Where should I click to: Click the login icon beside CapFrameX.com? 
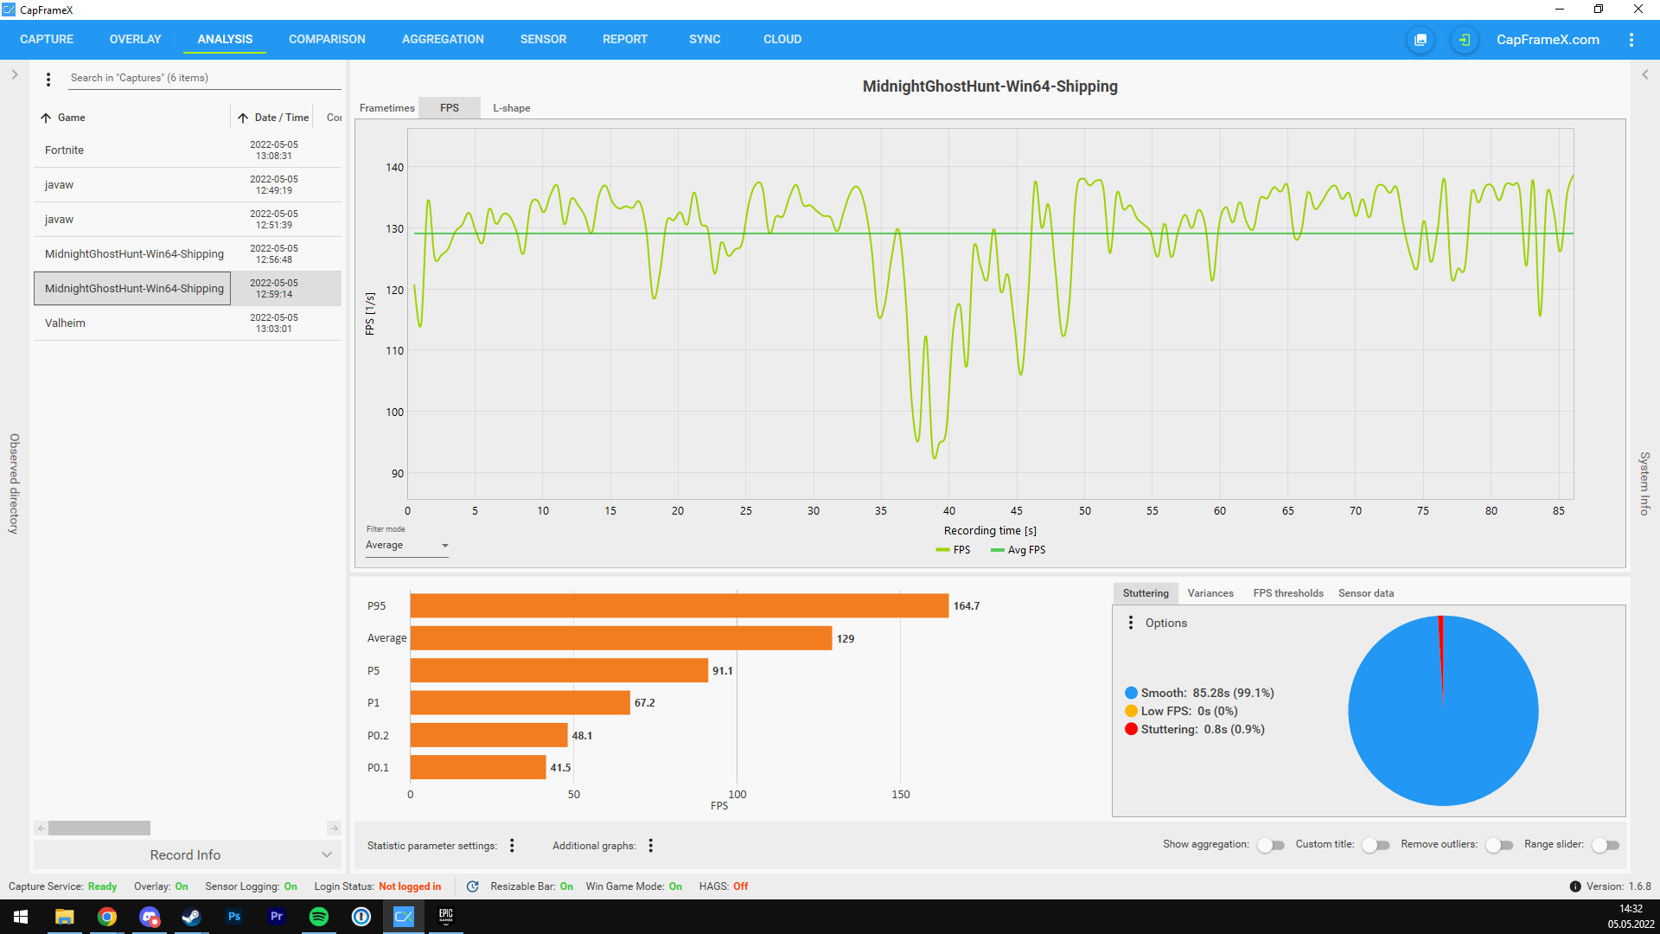1464,40
